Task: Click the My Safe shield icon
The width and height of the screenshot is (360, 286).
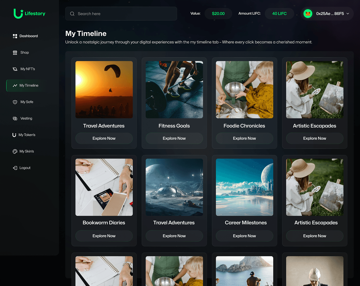Action: click(15, 102)
